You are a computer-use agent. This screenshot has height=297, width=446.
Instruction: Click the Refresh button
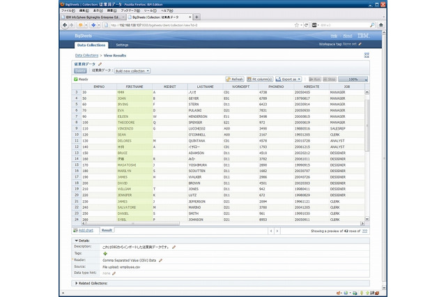235,79
